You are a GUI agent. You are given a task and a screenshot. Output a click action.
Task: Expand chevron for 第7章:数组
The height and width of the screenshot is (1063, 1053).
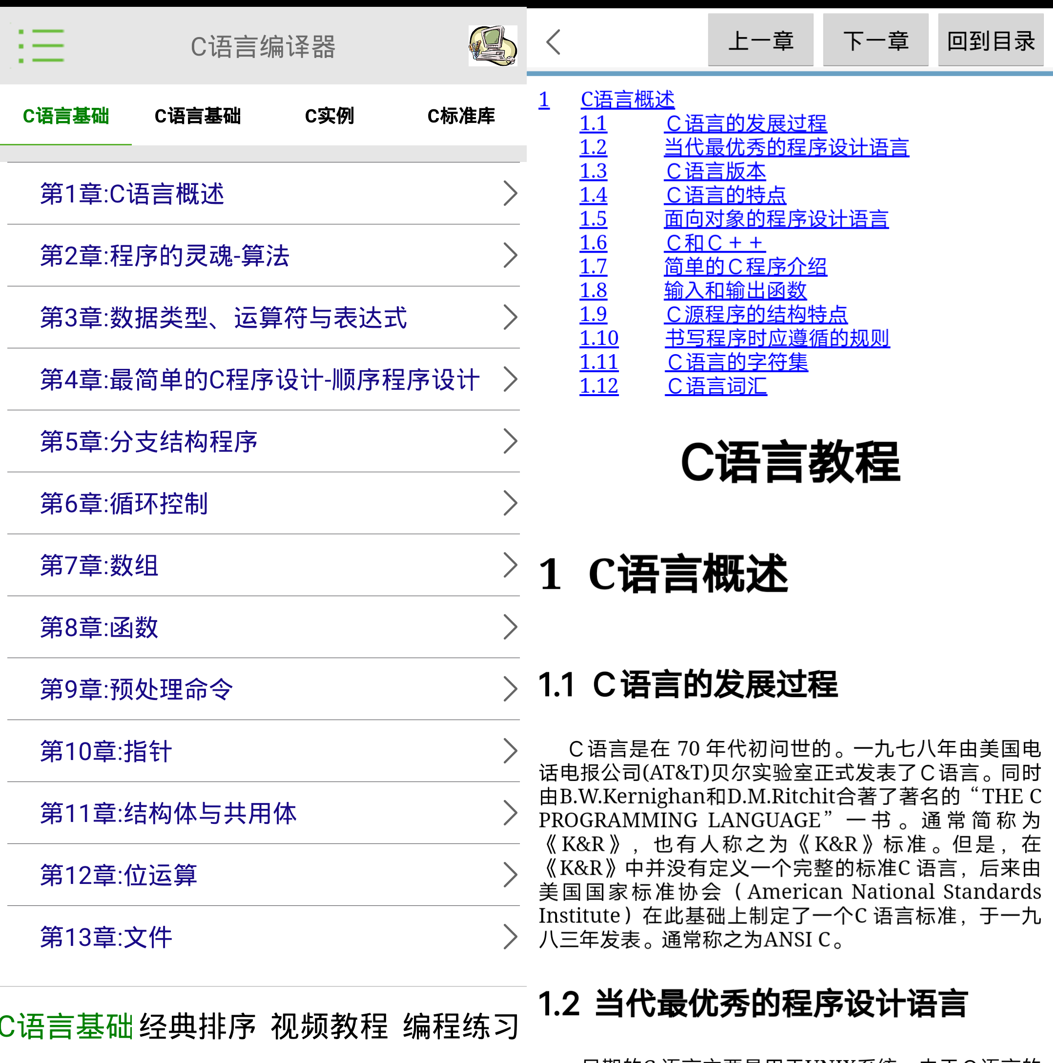[511, 565]
